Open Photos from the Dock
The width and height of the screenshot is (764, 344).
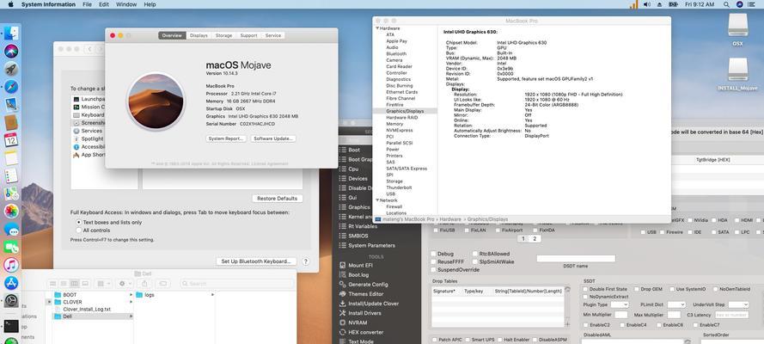click(11, 211)
